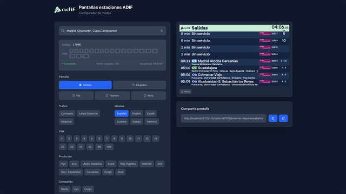Choose the Vía screen mode
The width and height of the screenshot is (346, 194).
pyautogui.click(x=76, y=96)
